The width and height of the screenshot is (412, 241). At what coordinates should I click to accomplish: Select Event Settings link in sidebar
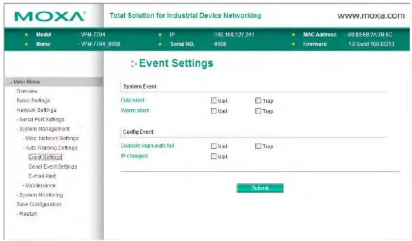pyautogui.click(x=45, y=157)
